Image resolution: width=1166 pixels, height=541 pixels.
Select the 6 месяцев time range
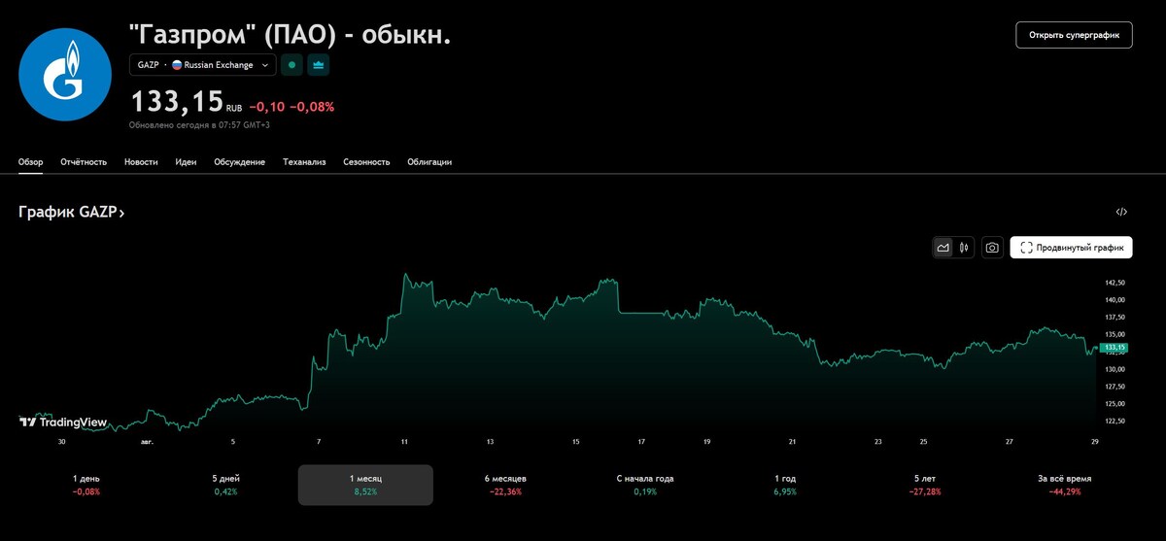(505, 485)
